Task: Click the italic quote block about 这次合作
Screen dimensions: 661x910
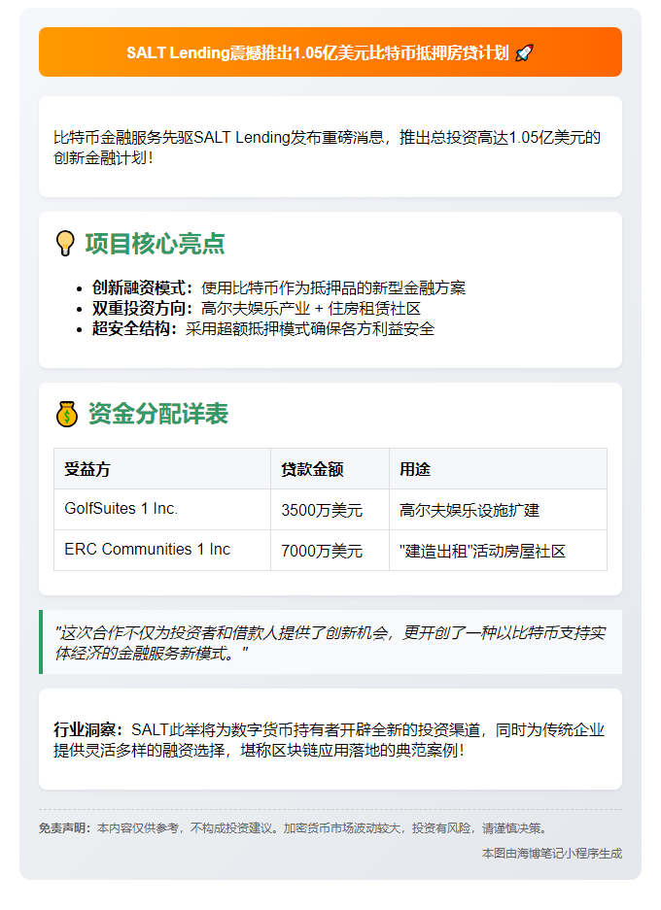Action: 330,642
